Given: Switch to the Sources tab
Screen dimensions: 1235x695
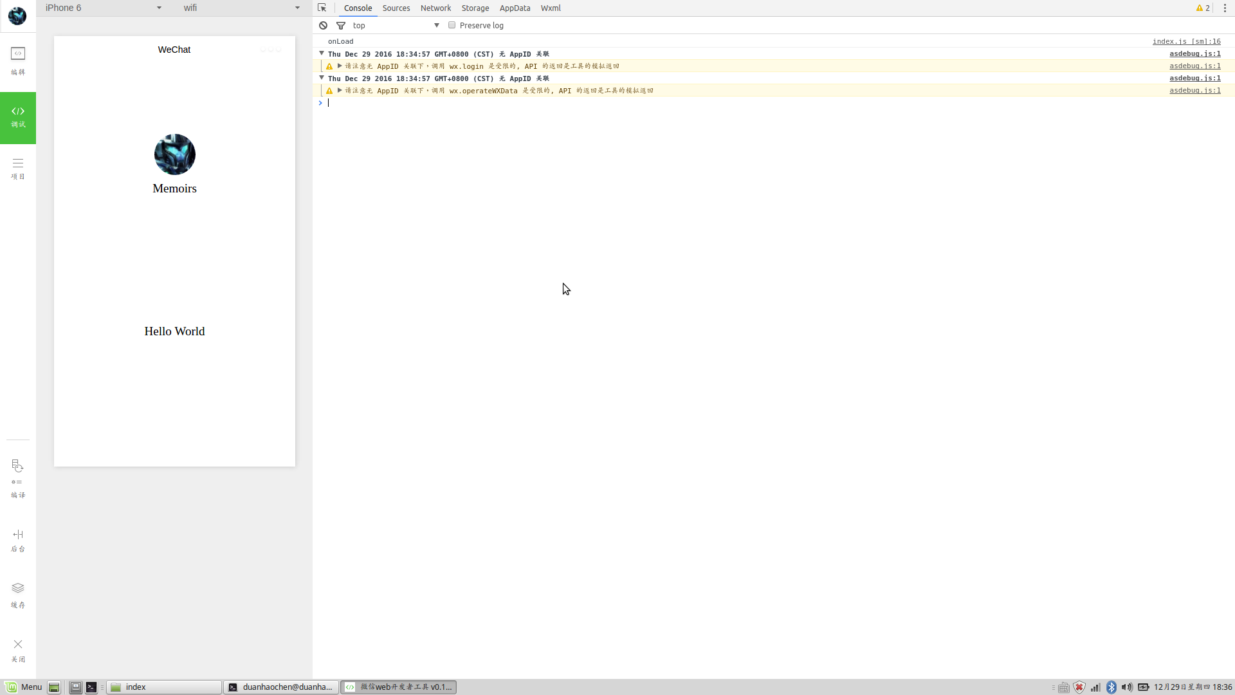Looking at the screenshot, I should pos(396,8).
